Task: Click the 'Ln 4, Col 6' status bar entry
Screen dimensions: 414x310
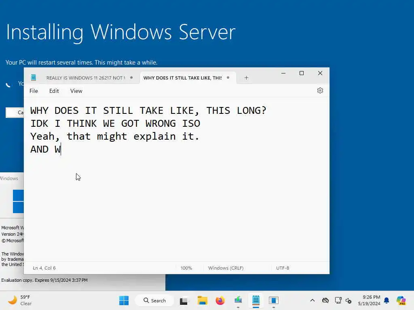Action: 44,268
